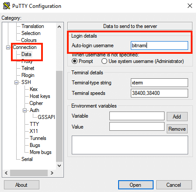The image size is (196, 192).
Task: Collapse the SSH tree node
Action: (x=17, y=82)
